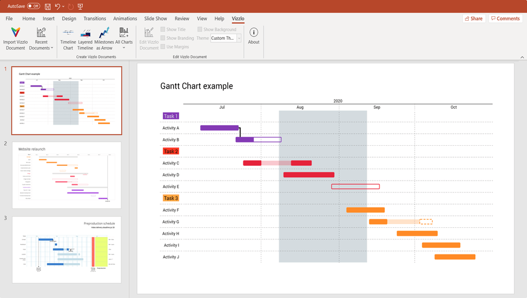Click the purple Task 1 label
This screenshot has width=527, height=298.
pyautogui.click(x=171, y=116)
